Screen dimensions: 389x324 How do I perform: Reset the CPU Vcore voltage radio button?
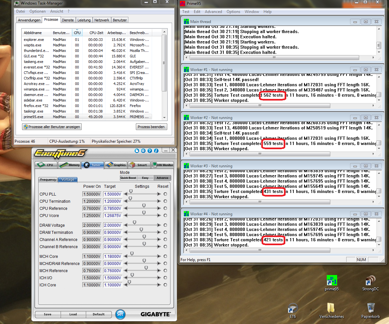(165, 215)
